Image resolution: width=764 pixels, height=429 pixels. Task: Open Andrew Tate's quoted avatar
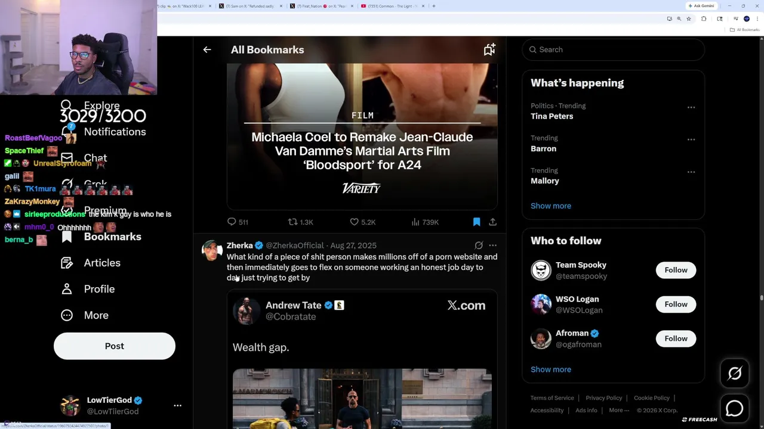(246, 310)
